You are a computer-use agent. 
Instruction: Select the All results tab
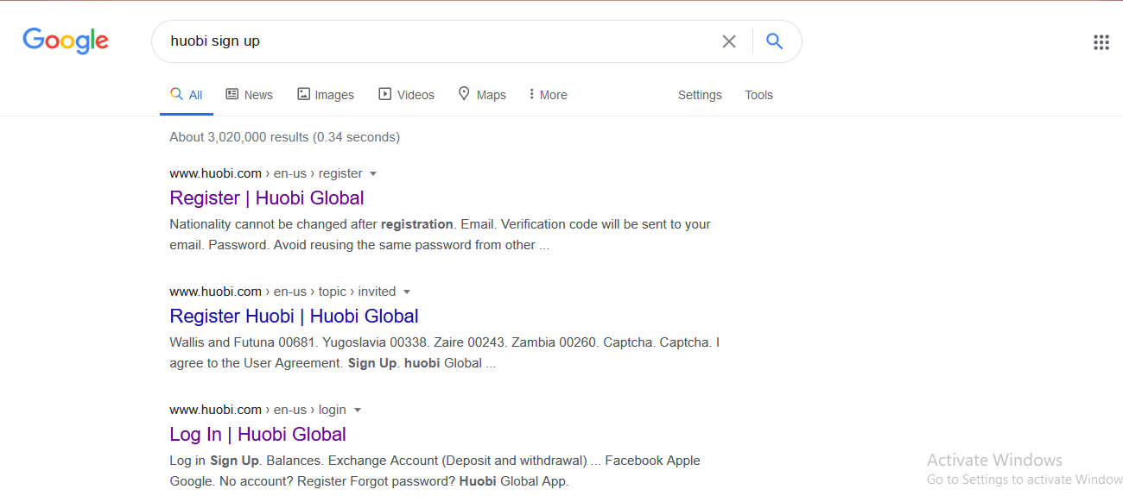pyautogui.click(x=187, y=95)
